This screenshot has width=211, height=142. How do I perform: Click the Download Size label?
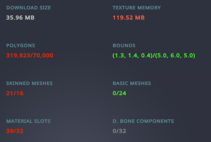coord(28,8)
